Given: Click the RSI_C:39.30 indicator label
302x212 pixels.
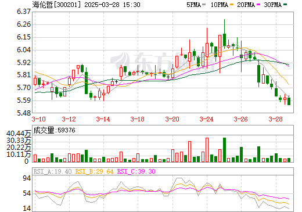Looking at the screenshot, I should [x=136, y=171].
